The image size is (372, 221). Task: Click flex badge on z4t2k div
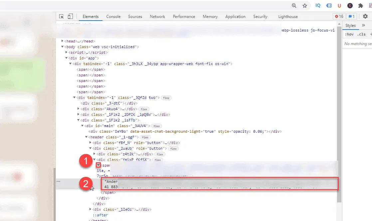point(160,154)
